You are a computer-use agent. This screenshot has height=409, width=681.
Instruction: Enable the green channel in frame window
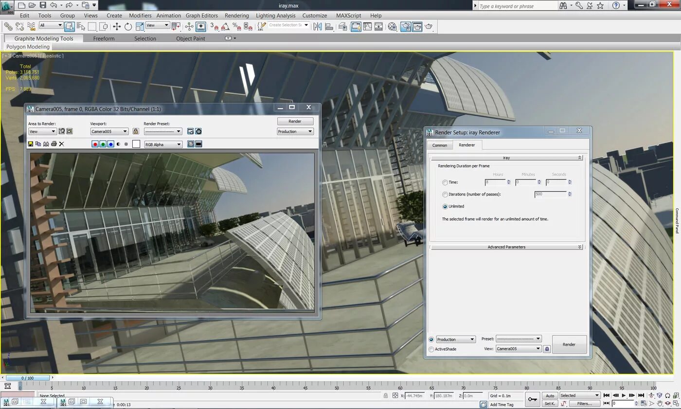pyautogui.click(x=103, y=144)
